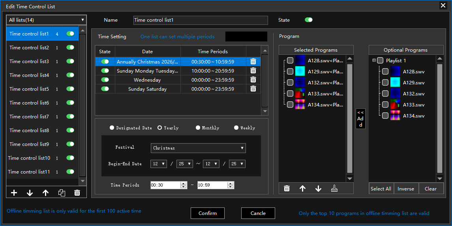Image resolution: width=452 pixels, height=226 pixels.
Task: Delete the Sunday Saturday time period row
Action: [253, 89]
